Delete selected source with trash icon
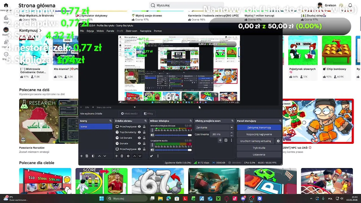Image resolution: width=361 pixels, height=203 pixels. (122, 156)
